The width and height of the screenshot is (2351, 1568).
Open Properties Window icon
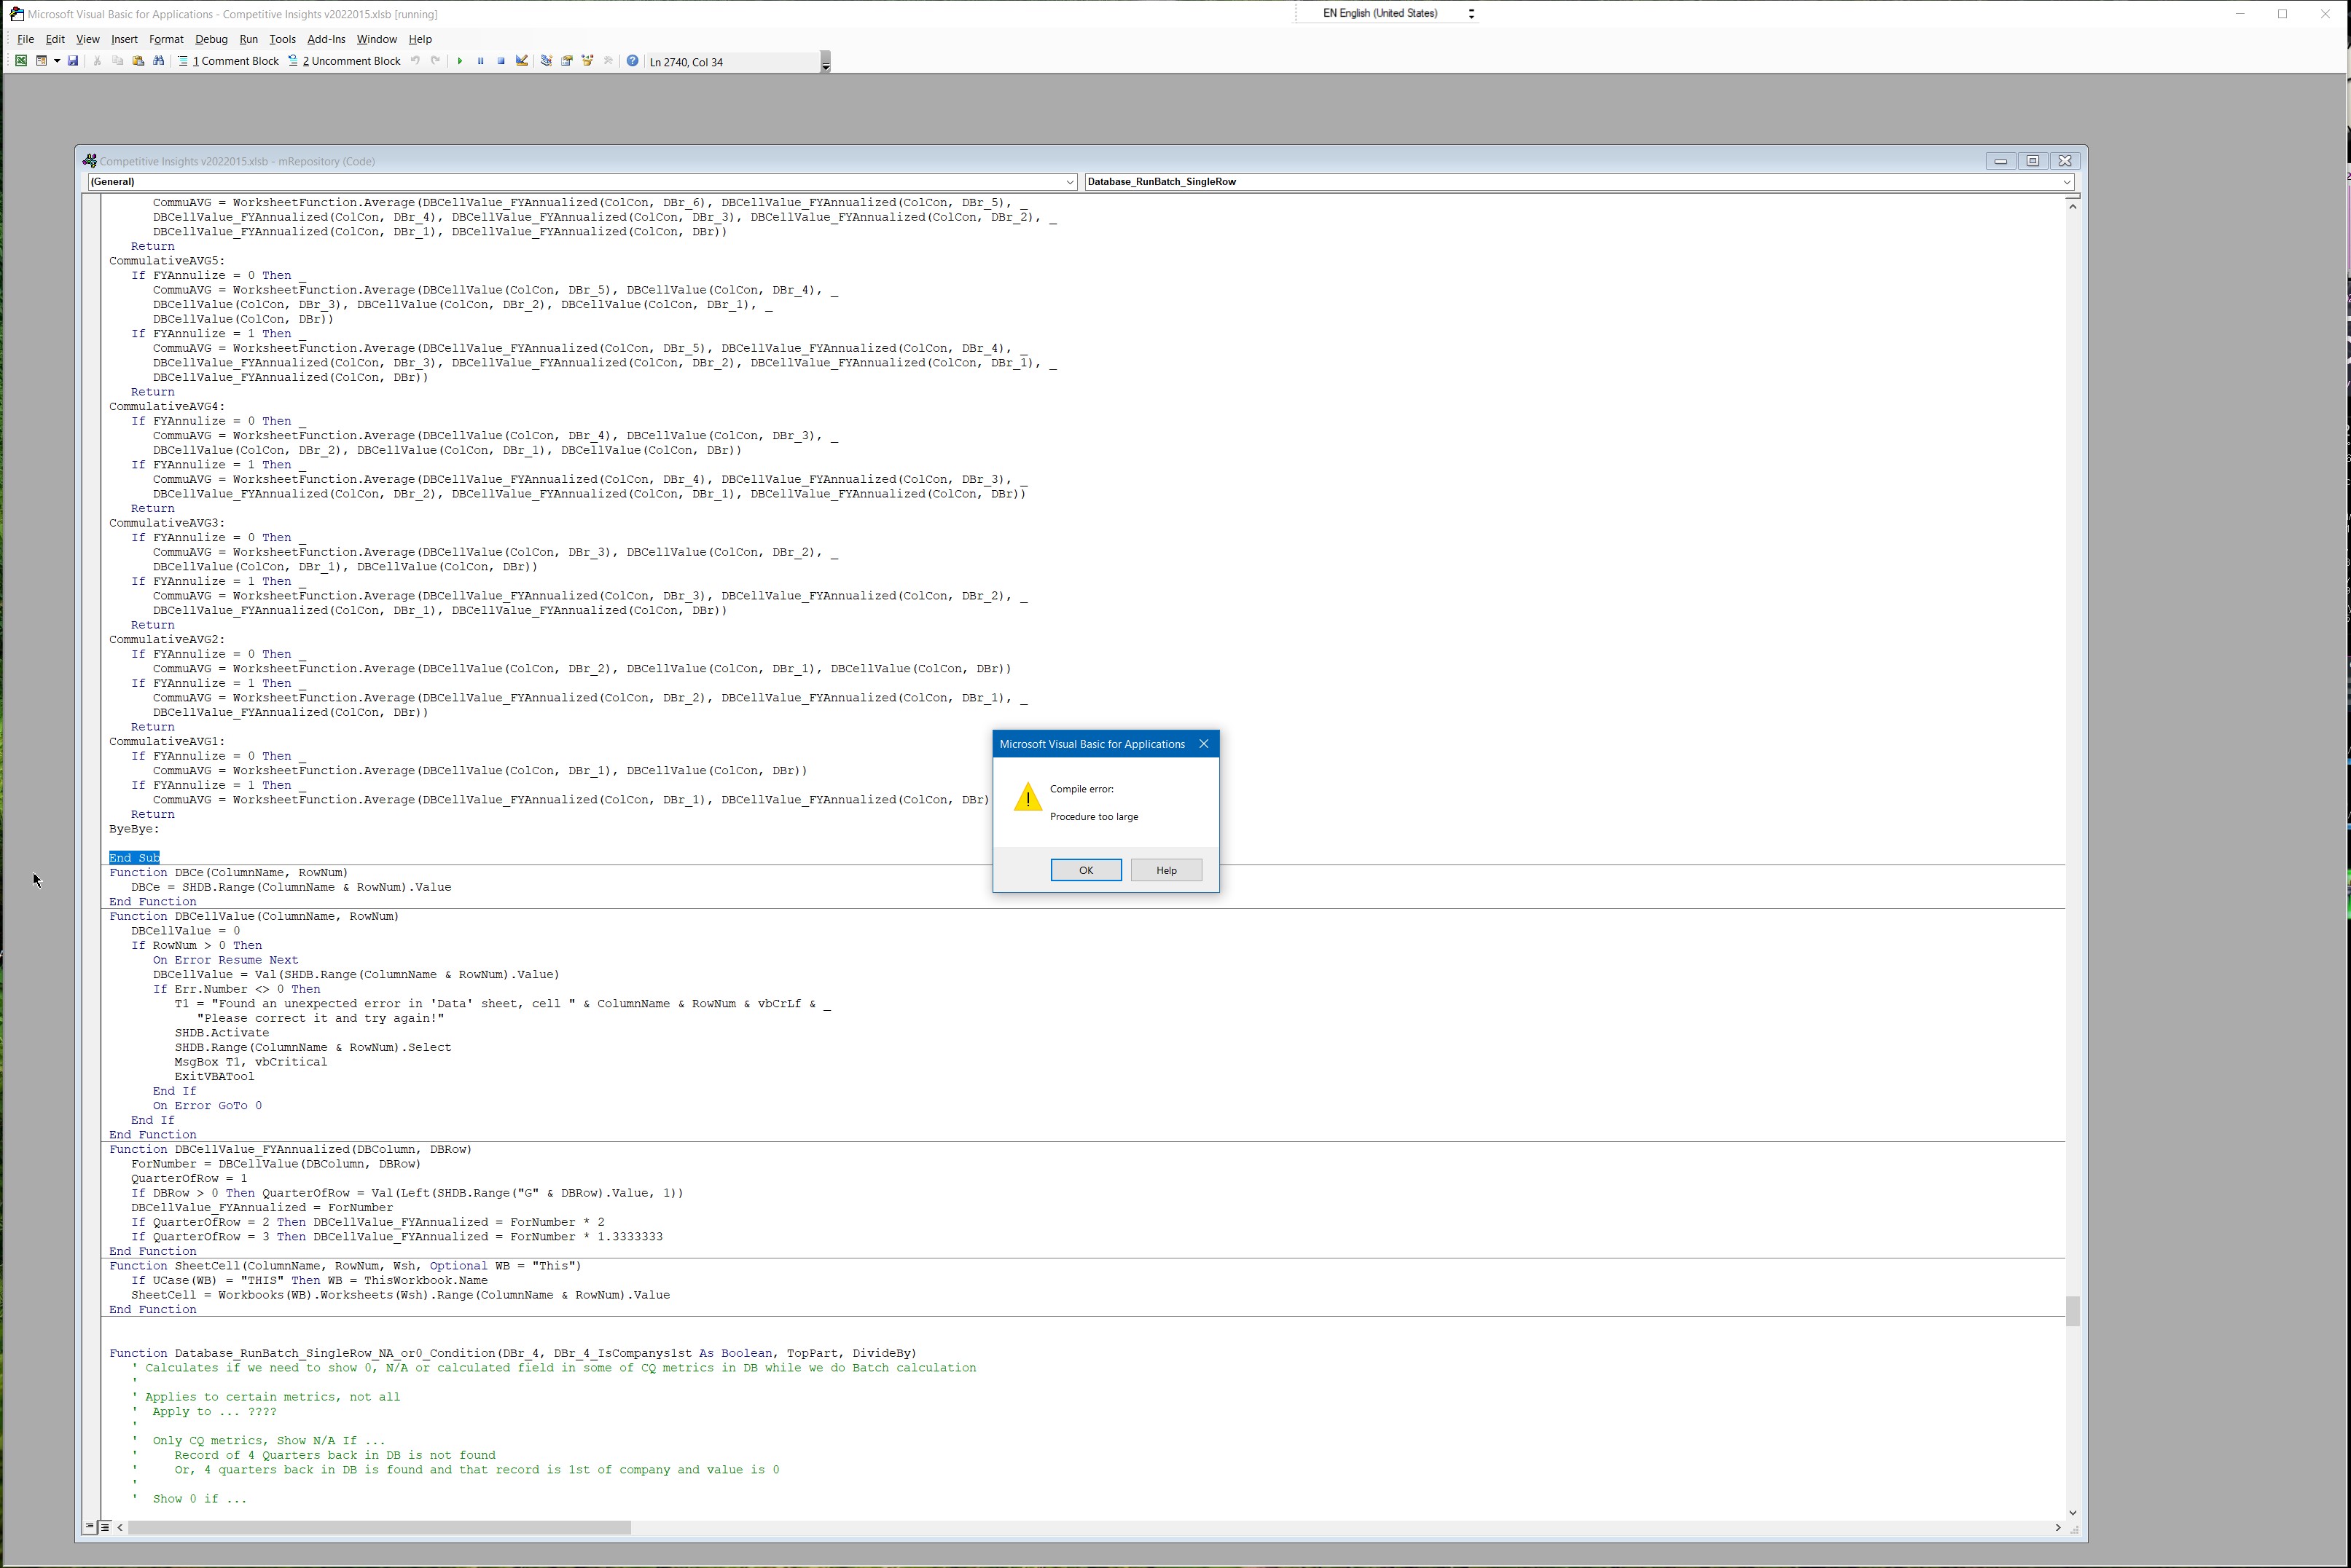coord(566,61)
